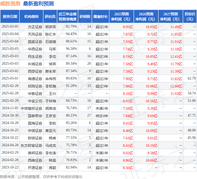
Task: Click 国海证券 institution name
Action: coord(35,123)
